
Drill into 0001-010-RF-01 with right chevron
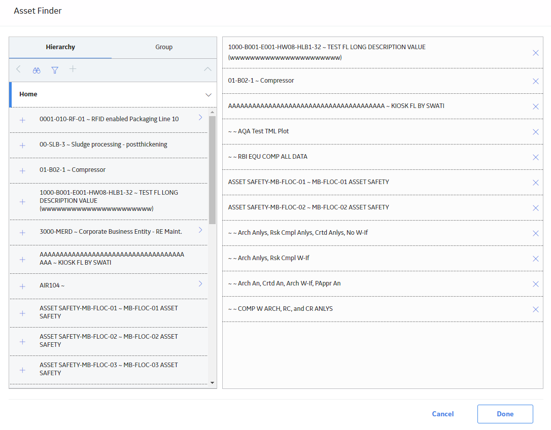pos(200,117)
